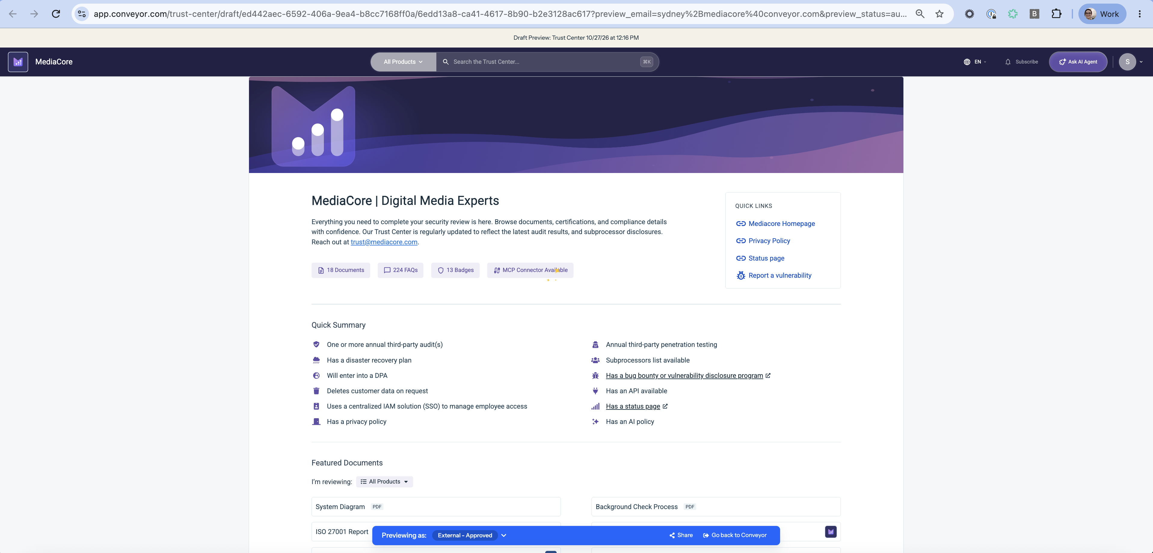1153x553 pixels.
Task: Open the browser extensions puzzle icon
Action: coord(1056,14)
